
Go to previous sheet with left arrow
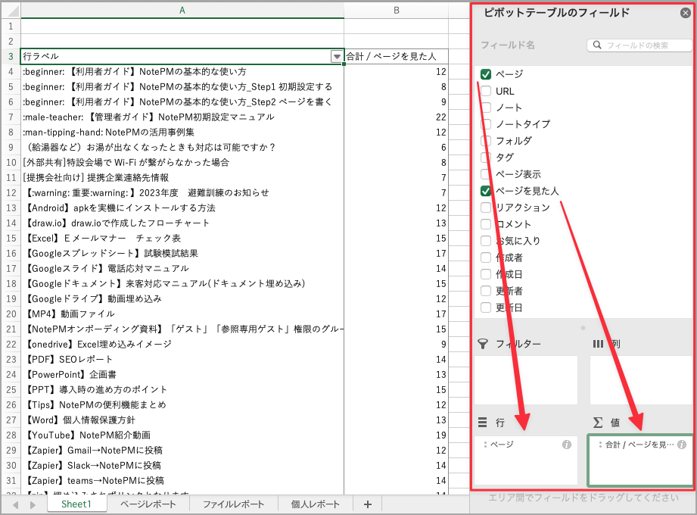(x=16, y=504)
